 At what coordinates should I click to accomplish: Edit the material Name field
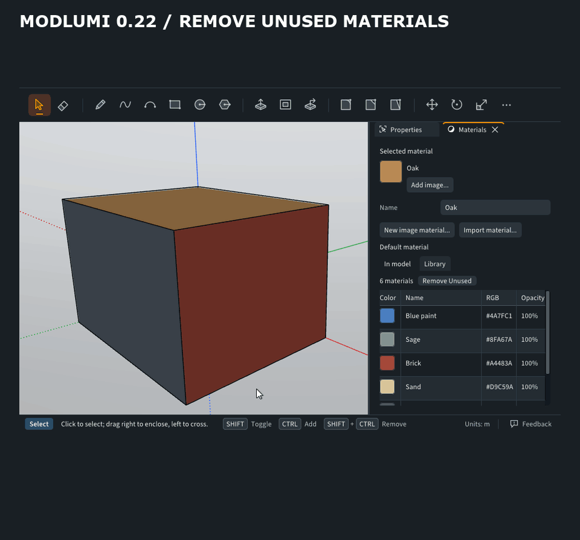pyautogui.click(x=495, y=208)
